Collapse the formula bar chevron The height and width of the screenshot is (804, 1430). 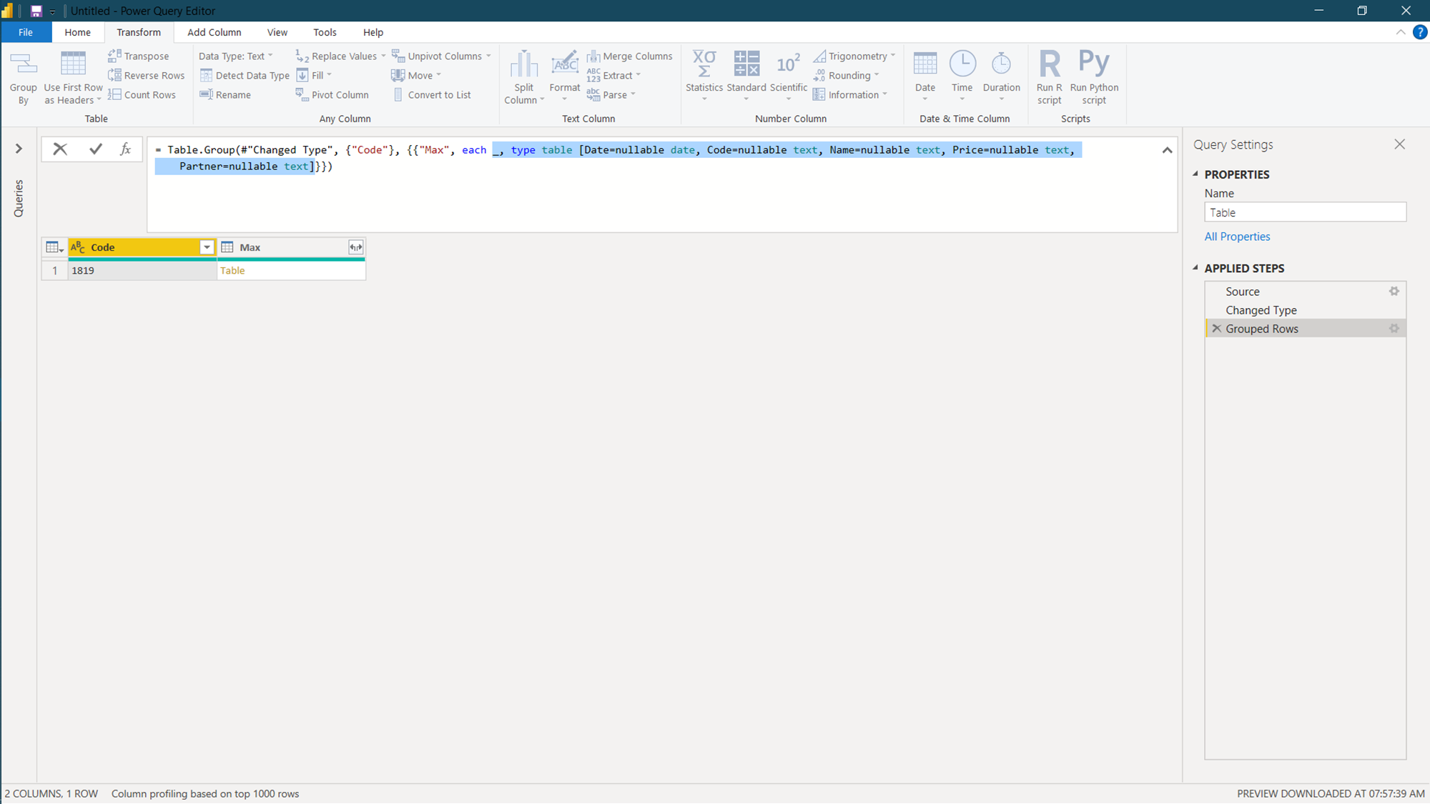[1167, 149]
